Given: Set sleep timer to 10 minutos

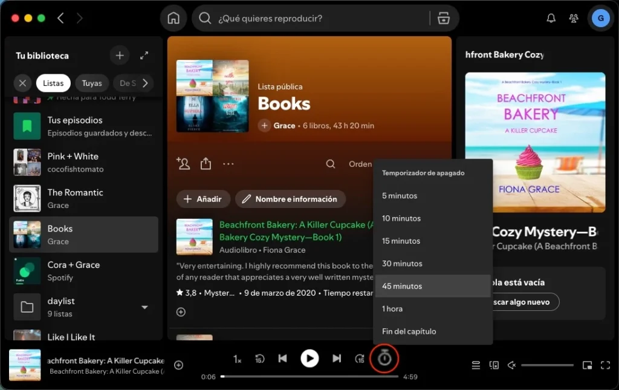Looking at the screenshot, I should click(433, 218).
